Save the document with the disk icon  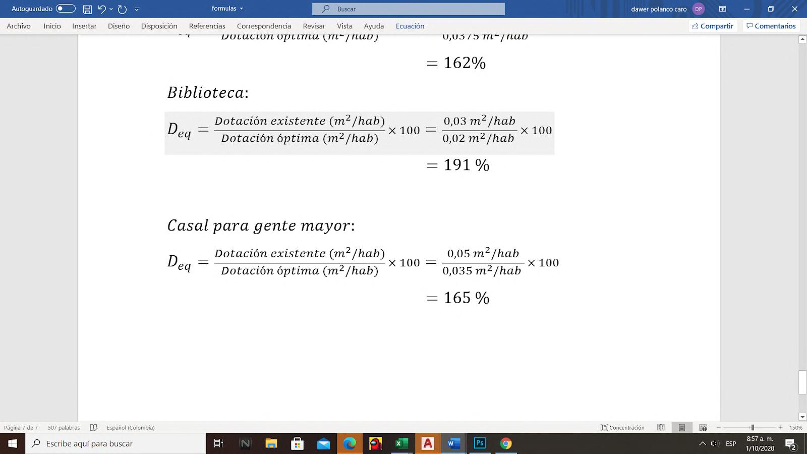tap(87, 9)
